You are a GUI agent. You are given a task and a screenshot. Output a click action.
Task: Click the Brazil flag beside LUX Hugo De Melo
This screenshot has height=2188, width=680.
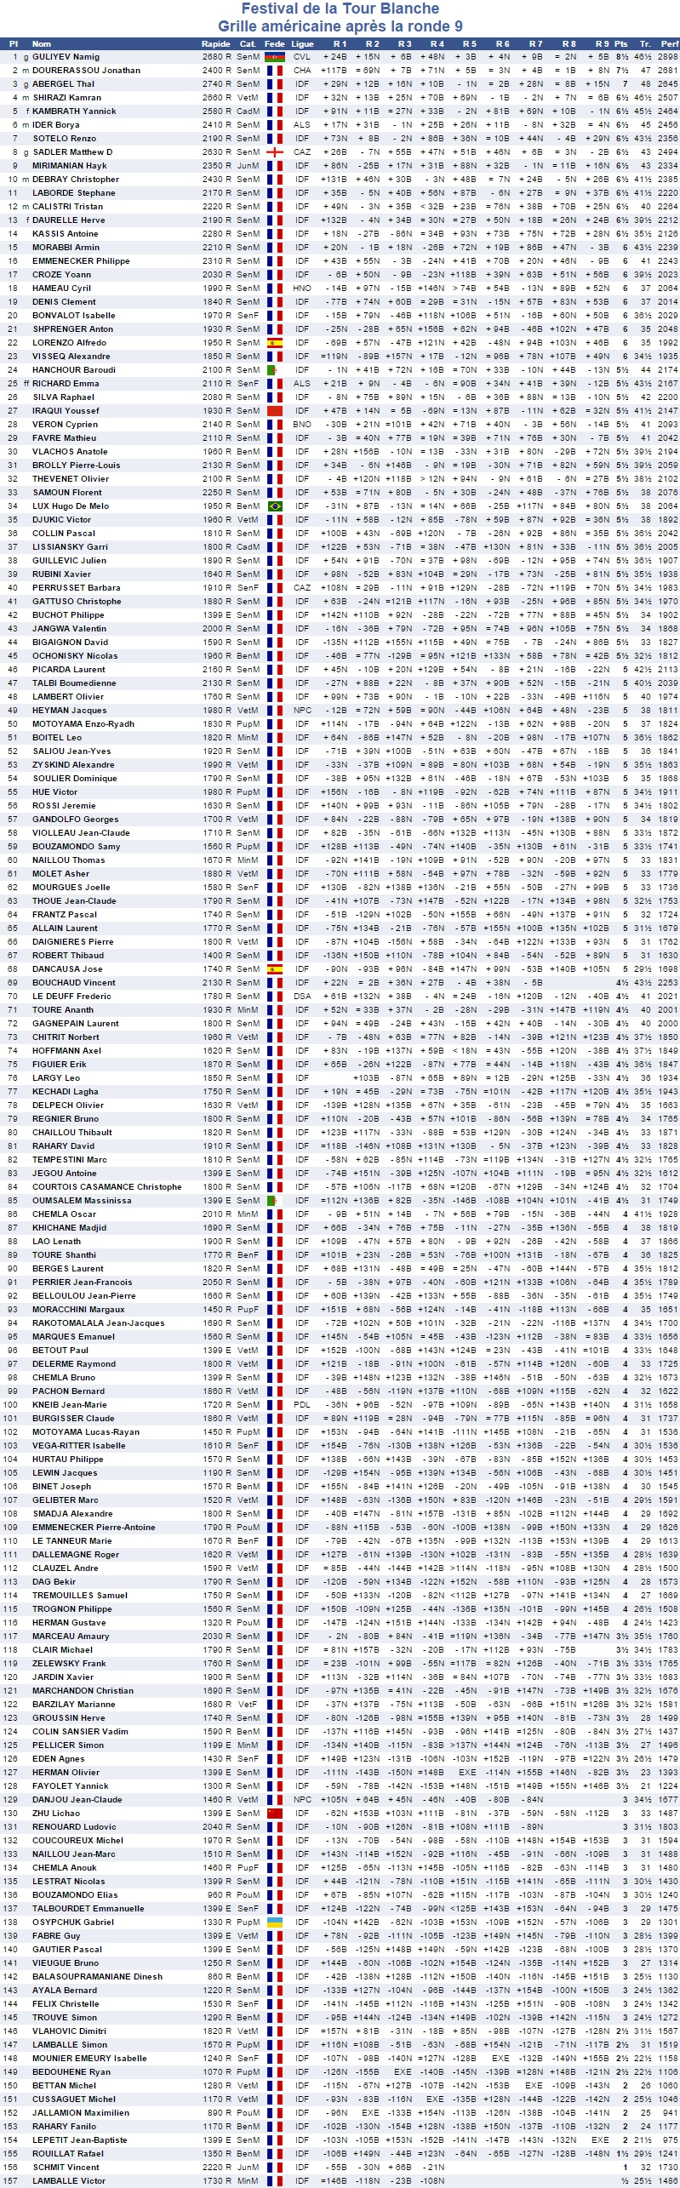274,506
